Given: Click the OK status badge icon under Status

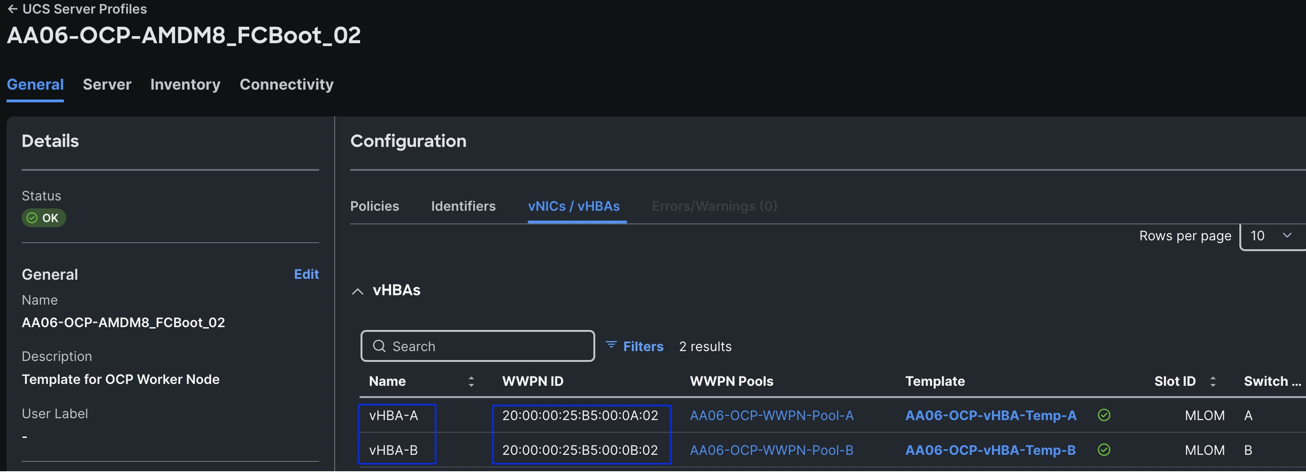Looking at the screenshot, I should click(x=31, y=218).
